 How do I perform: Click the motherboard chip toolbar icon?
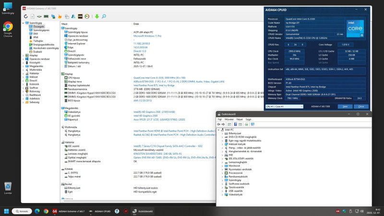[39, 16]
